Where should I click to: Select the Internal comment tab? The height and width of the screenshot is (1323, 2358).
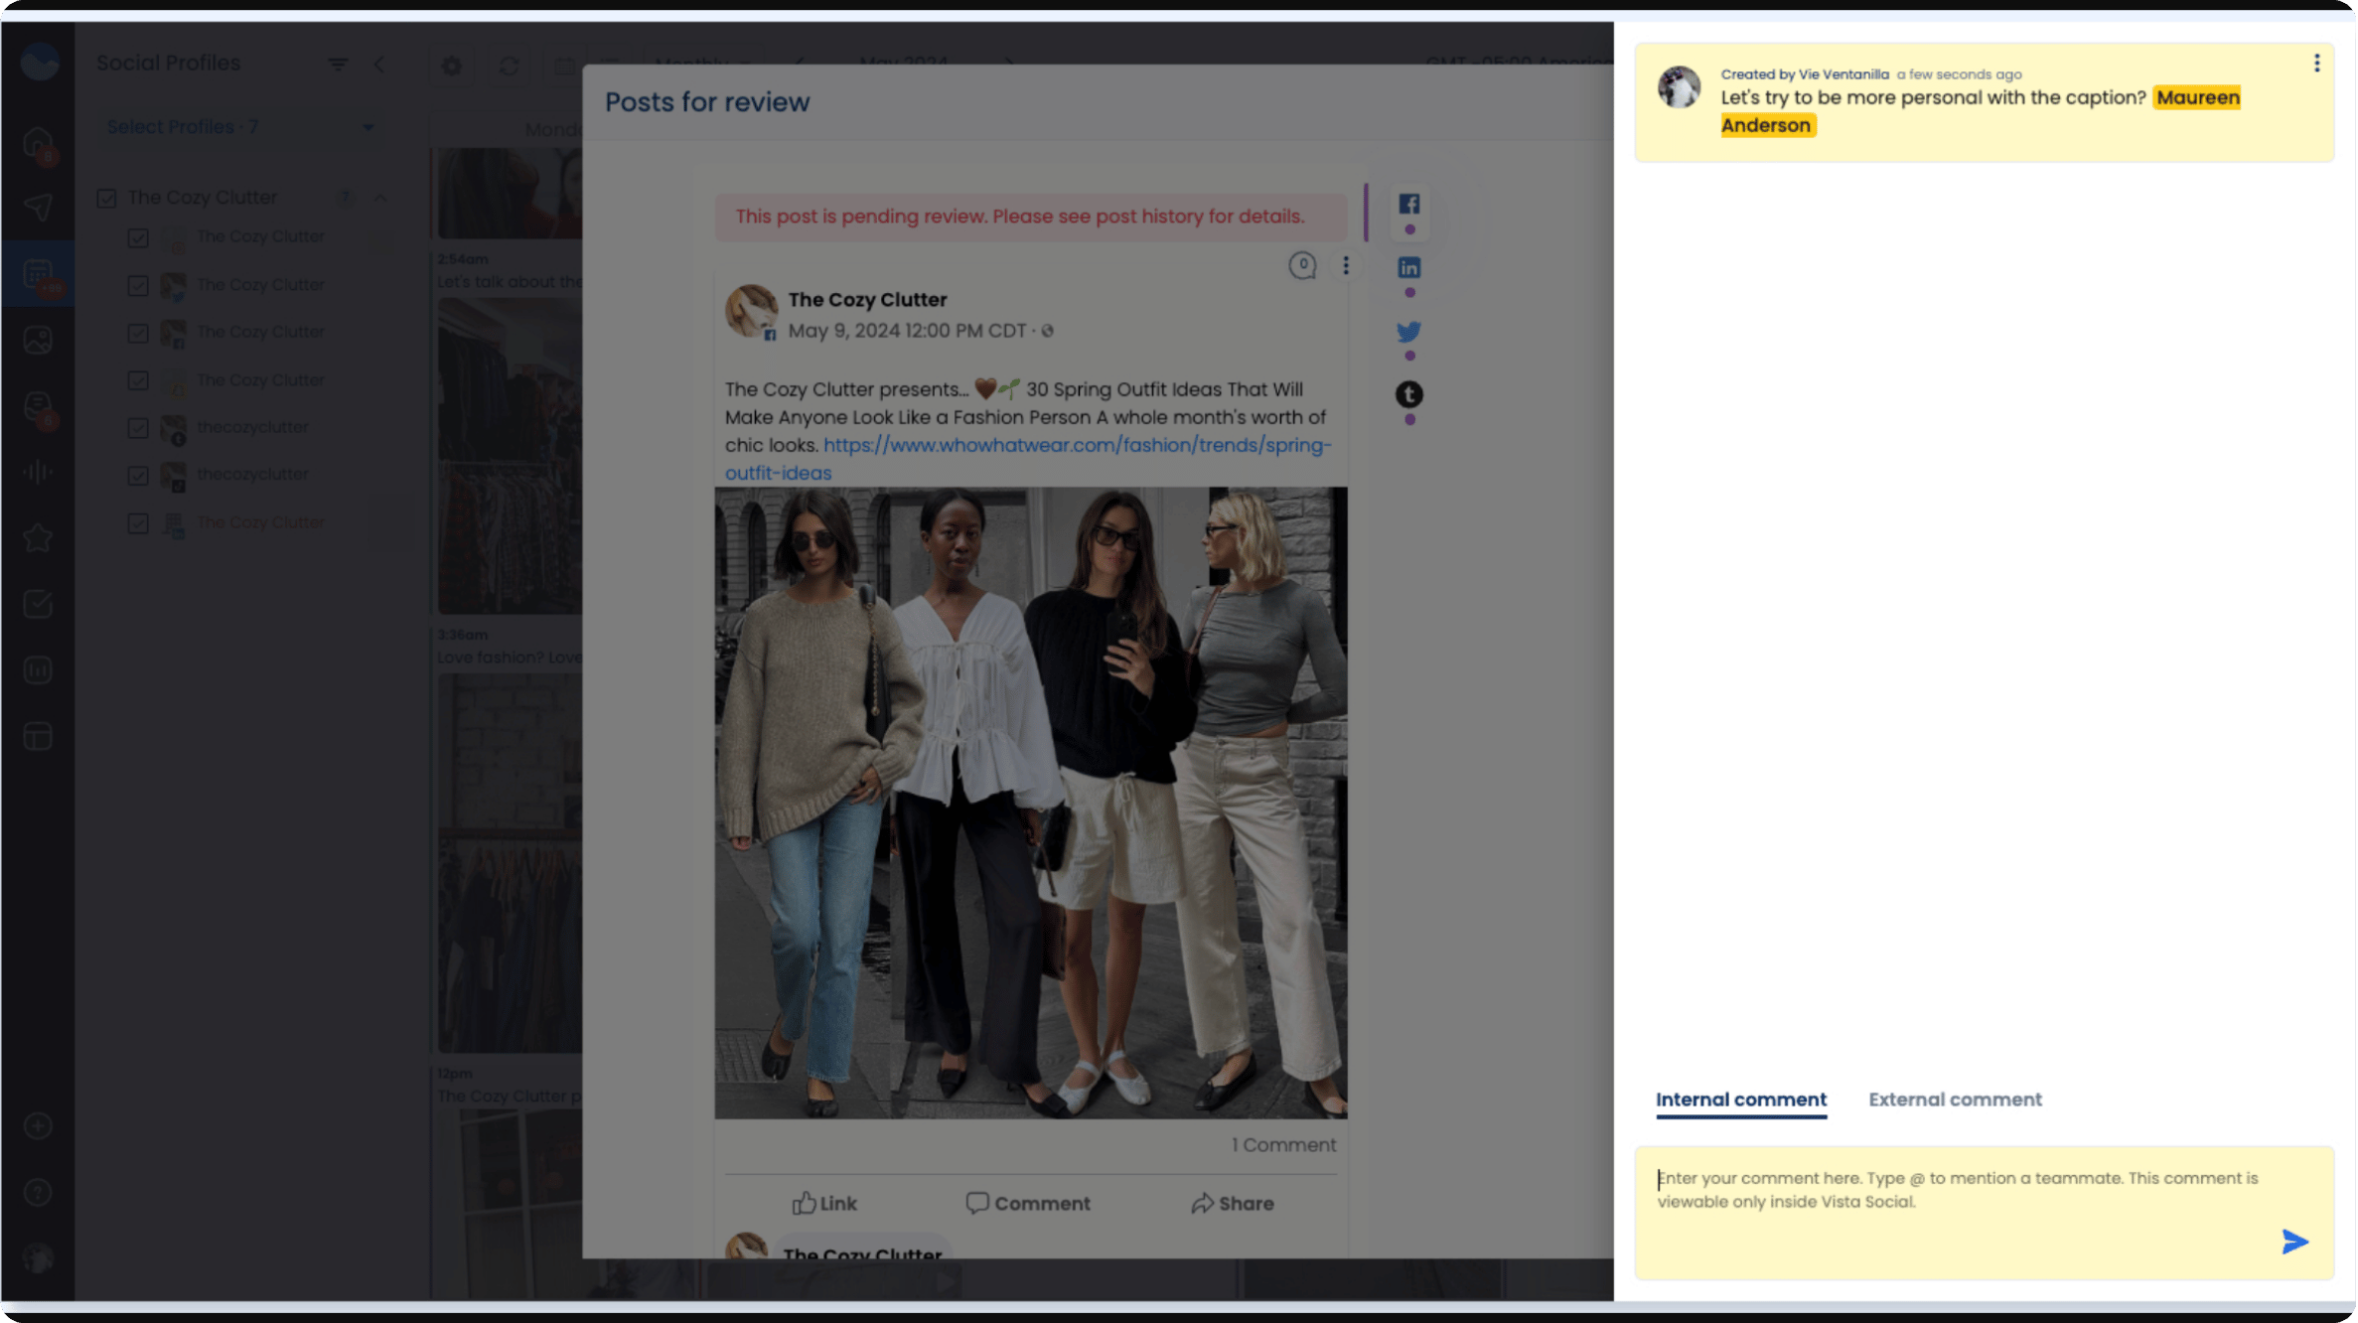click(1740, 1100)
